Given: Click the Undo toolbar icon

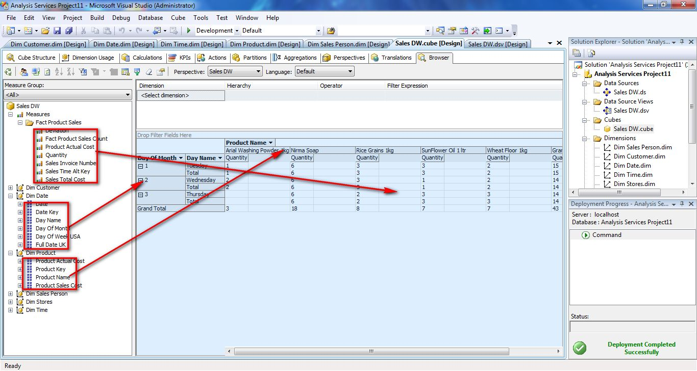Looking at the screenshot, I should [x=122, y=31].
